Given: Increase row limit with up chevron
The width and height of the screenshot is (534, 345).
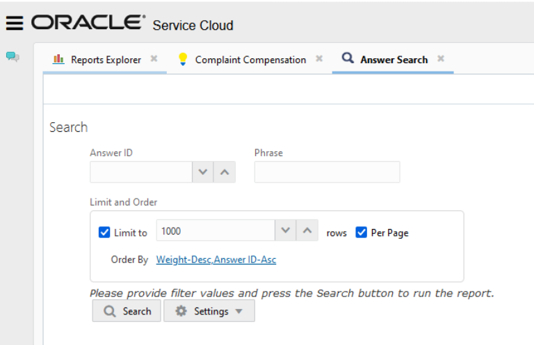Looking at the screenshot, I should 307,230.
